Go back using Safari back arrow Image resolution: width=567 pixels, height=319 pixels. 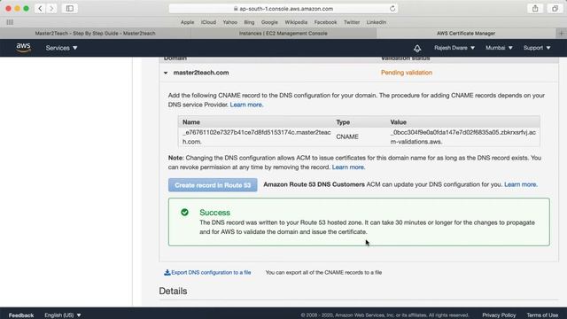(x=40, y=8)
